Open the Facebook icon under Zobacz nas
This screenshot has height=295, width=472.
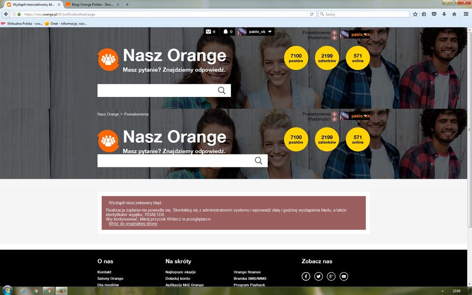306,276
